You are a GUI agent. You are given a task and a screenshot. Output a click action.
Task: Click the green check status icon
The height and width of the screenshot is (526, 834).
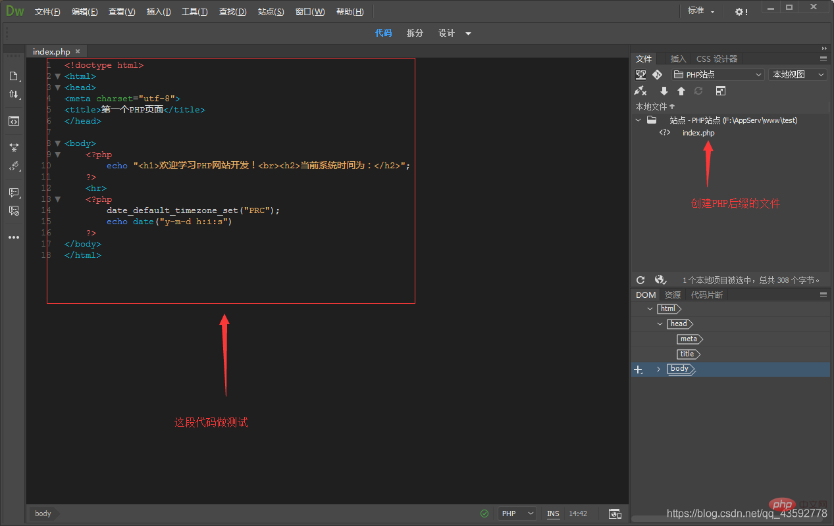tap(484, 514)
